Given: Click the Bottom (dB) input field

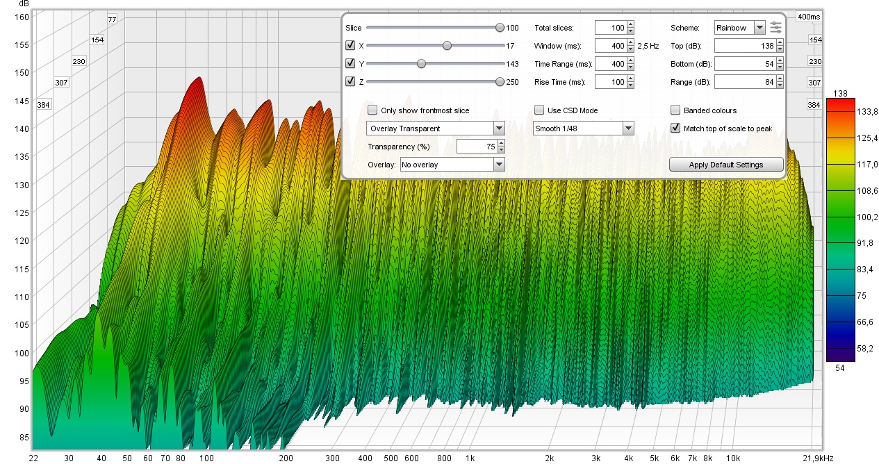Looking at the screenshot, I should (x=744, y=64).
